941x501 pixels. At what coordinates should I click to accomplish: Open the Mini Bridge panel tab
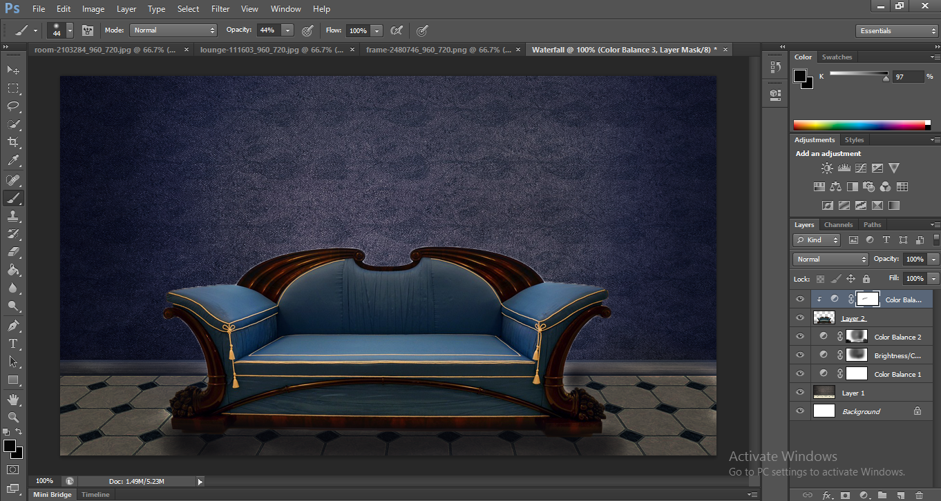[52, 495]
